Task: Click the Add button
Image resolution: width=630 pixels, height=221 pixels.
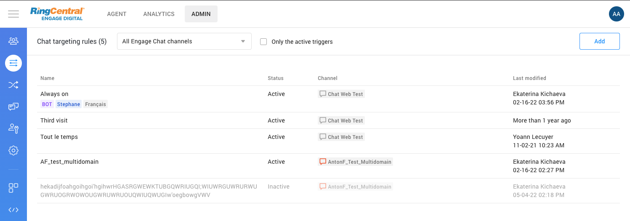Action: (x=599, y=41)
